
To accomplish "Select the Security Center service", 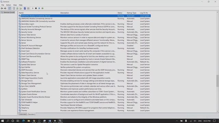I will [x=85, y=32].
